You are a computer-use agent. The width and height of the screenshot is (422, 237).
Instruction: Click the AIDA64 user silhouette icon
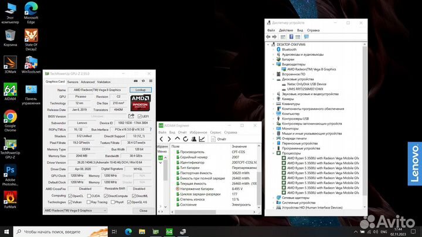point(193,139)
